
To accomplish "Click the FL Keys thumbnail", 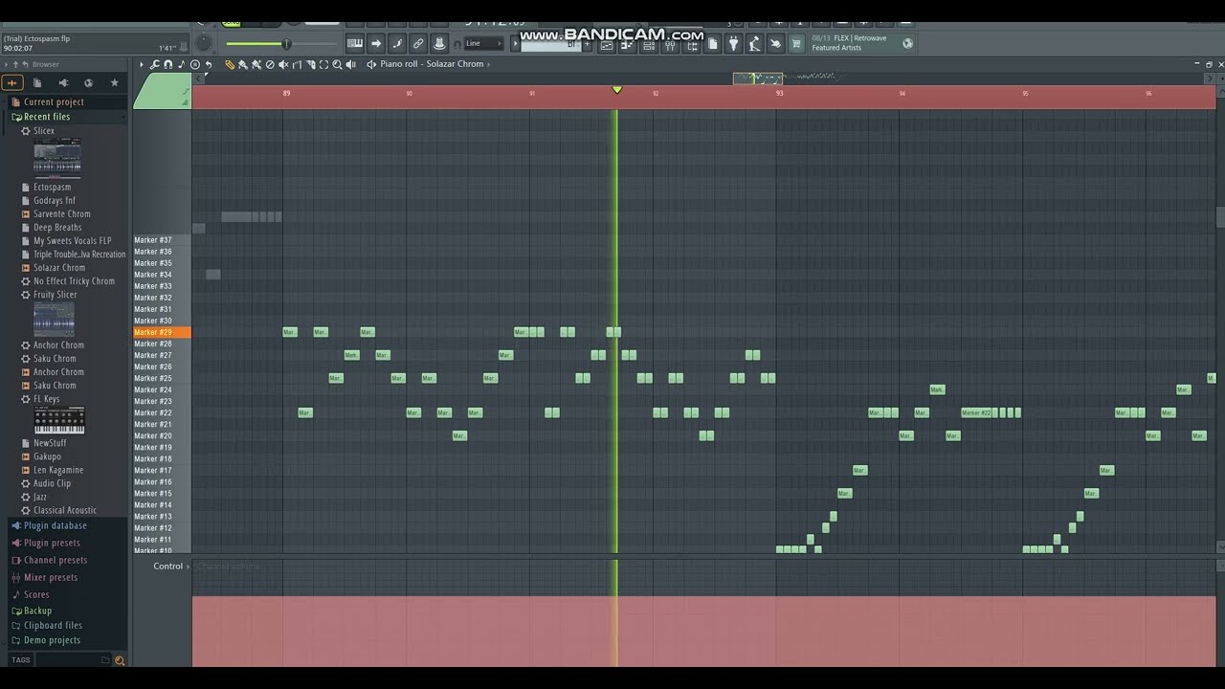I will coord(59,420).
